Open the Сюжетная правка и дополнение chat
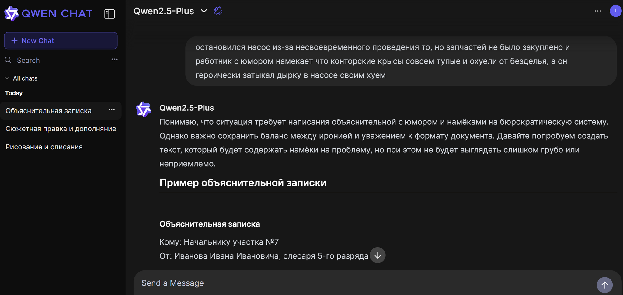This screenshot has height=295, width=623. (61, 129)
